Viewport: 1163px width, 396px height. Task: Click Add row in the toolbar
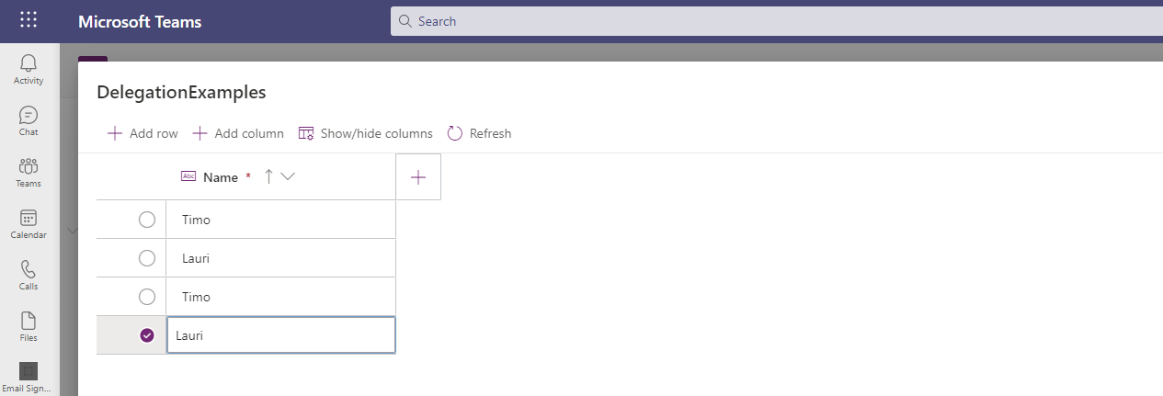[143, 133]
